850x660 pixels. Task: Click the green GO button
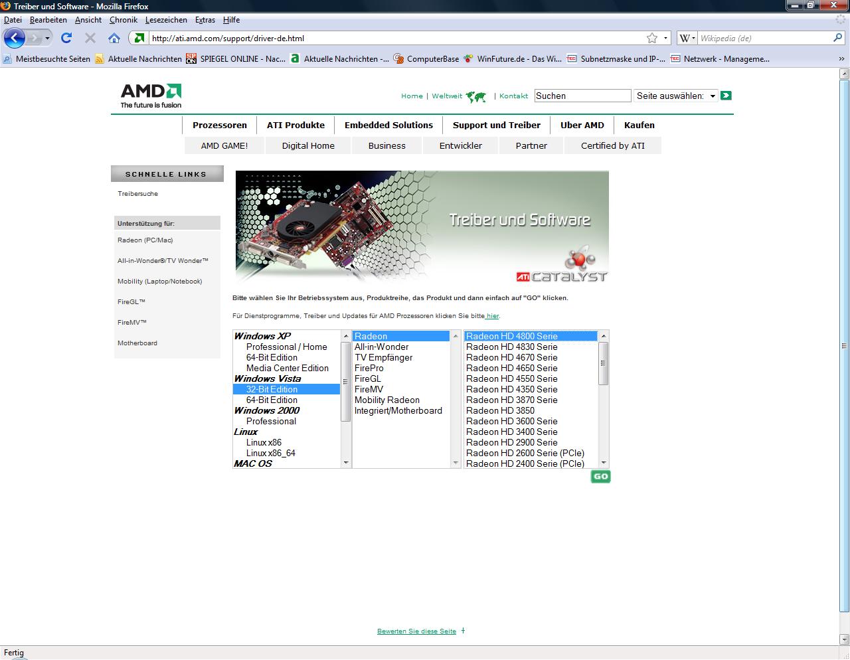coord(600,476)
